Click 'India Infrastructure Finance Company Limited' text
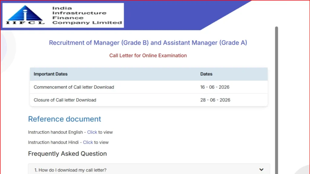Viewport: 310px width, 174px height. pos(87,15)
